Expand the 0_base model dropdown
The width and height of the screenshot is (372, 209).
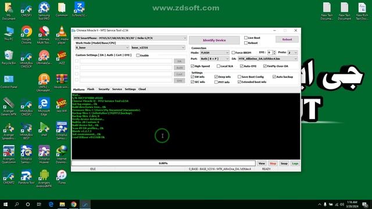[102, 48]
